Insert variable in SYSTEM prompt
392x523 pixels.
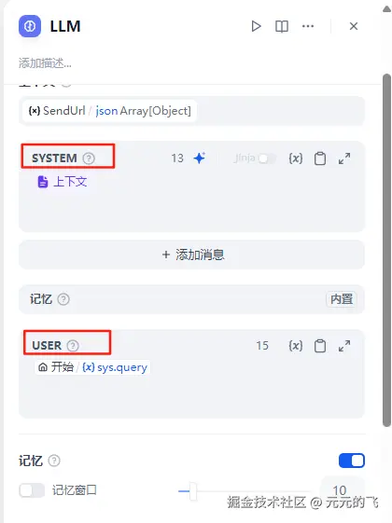coord(296,158)
